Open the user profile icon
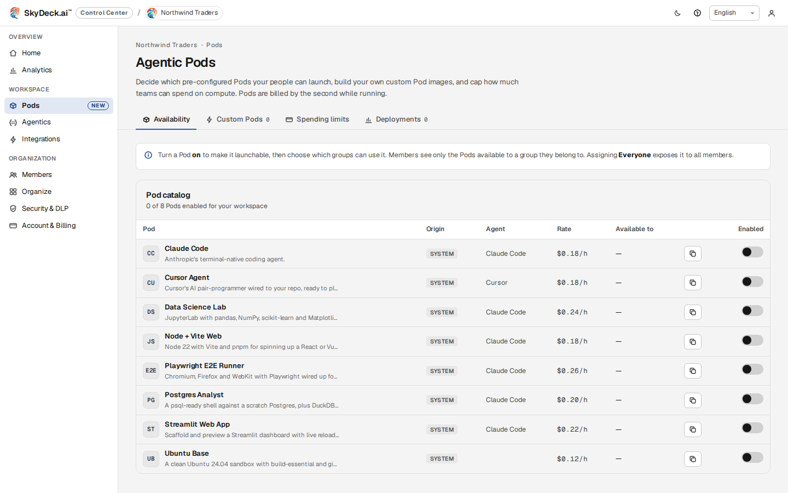The image size is (788, 493). coord(772,13)
